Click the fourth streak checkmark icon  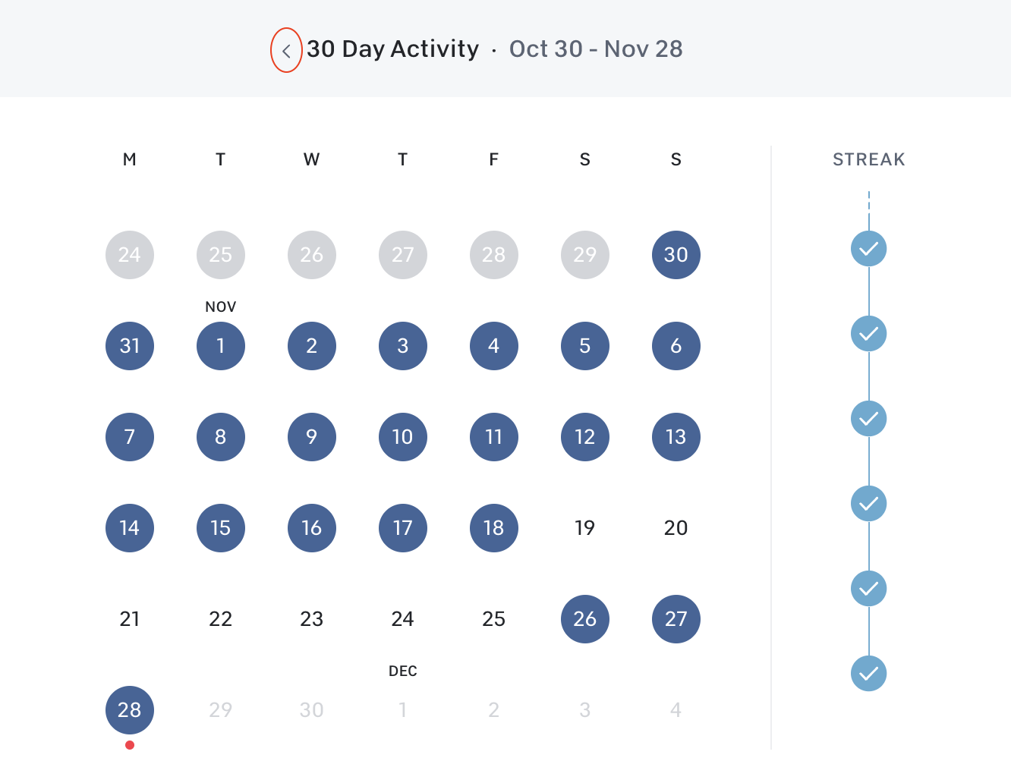tap(868, 504)
